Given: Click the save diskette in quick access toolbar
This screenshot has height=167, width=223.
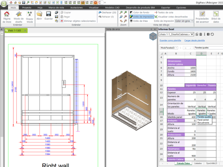Looking at the screenshot, I should point(24,2).
